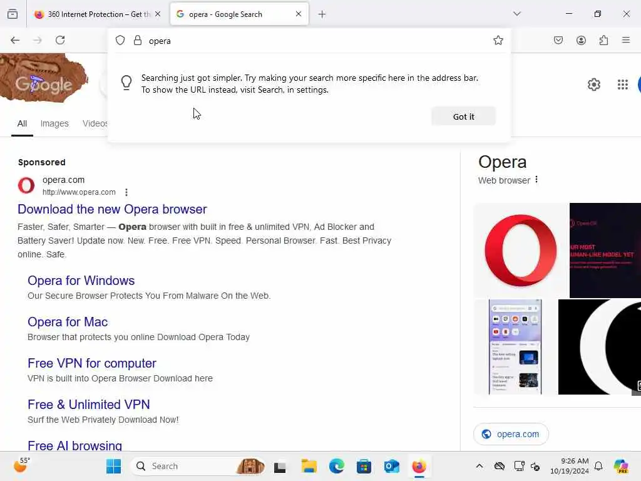The height and width of the screenshot is (481, 641).
Task: Launch File Explorer from taskbar
Action: (x=309, y=466)
